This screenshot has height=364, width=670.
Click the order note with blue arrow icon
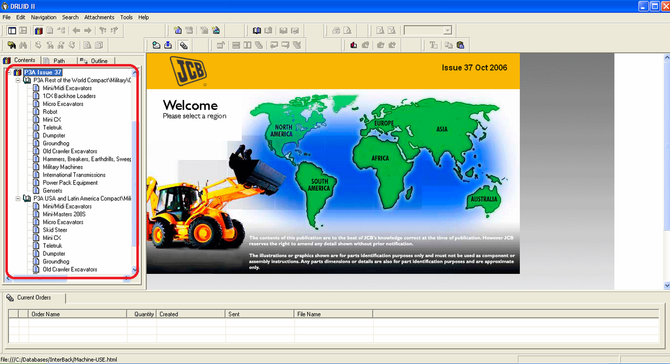(216, 30)
